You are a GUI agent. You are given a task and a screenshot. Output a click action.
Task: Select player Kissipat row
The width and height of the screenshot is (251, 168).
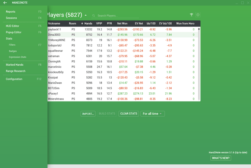(123, 77)
